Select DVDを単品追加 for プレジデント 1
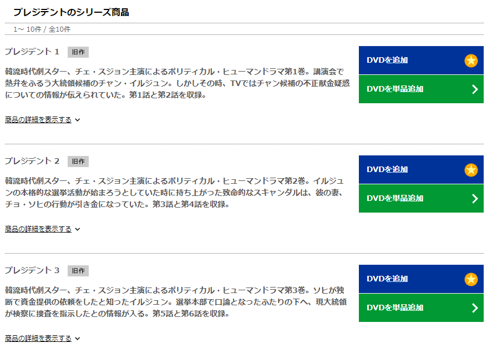Screen dimensions: 492x358 (421, 89)
